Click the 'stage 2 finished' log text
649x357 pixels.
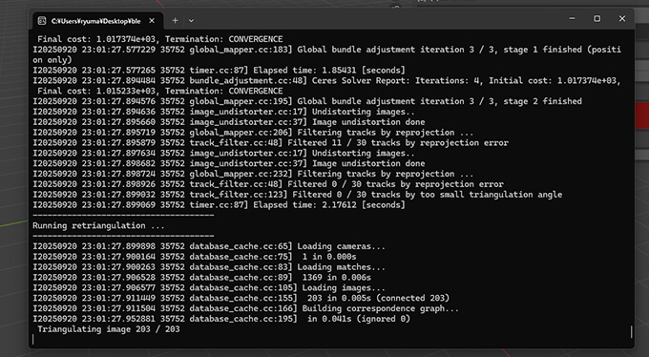click(x=543, y=101)
